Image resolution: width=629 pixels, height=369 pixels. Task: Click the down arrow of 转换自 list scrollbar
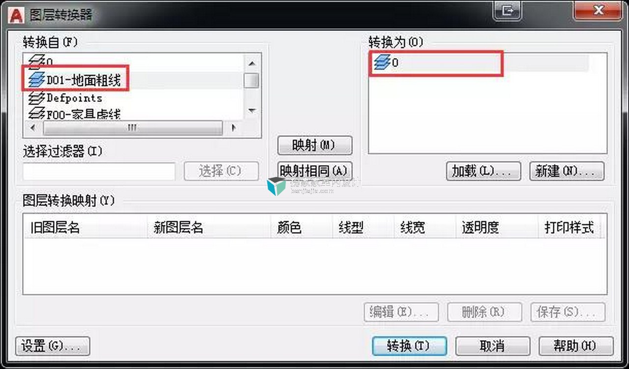252,111
